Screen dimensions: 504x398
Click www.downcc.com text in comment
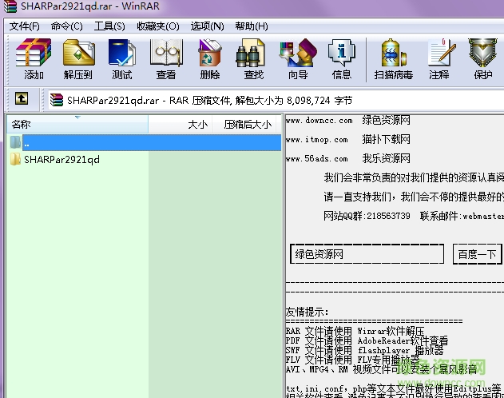coord(319,121)
